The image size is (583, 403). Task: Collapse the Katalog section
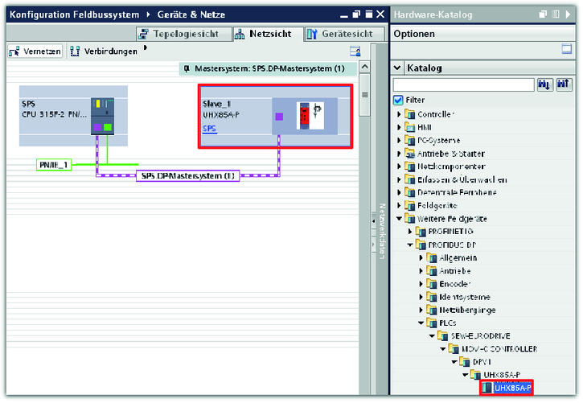point(397,68)
